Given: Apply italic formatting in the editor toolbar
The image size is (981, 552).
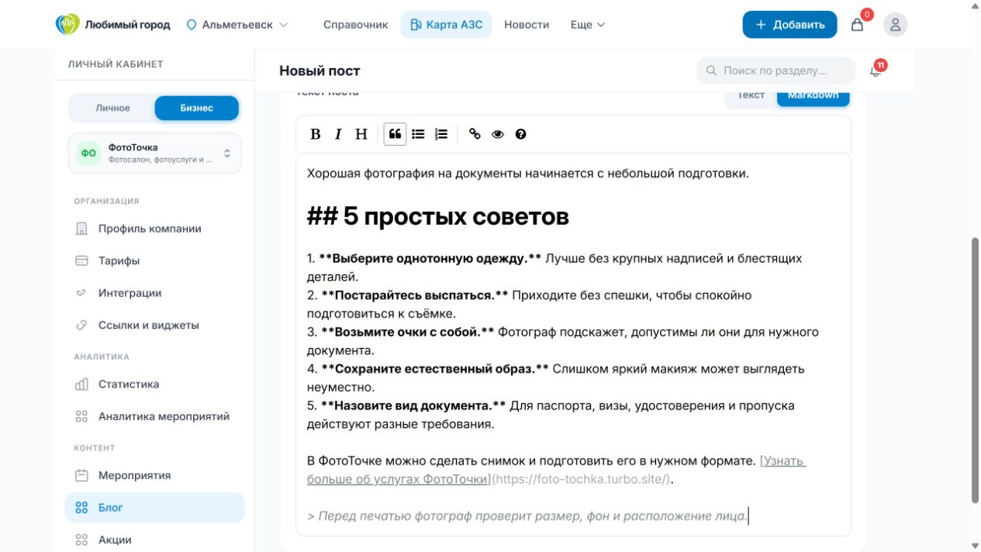Looking at the screenshot, I should [338, 134].
